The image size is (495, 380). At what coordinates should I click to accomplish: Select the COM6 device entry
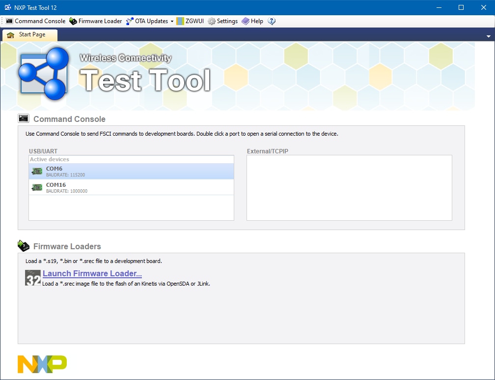(x=131, y=171)
